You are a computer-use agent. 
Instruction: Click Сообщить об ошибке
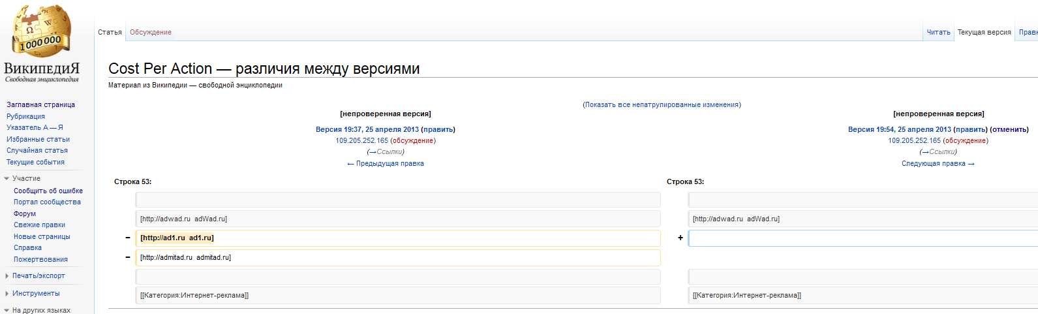pos(48,191)
